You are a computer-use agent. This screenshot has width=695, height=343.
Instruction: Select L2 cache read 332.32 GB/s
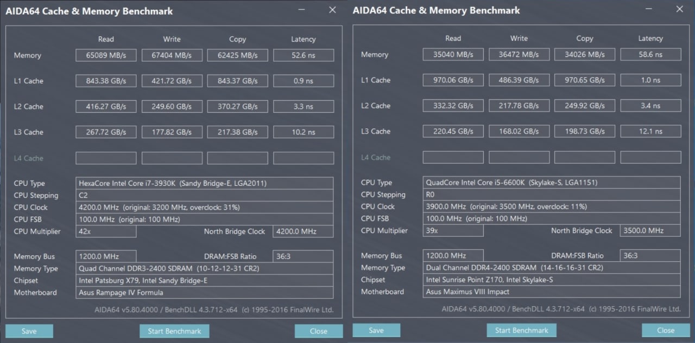(x=453, y=105)
